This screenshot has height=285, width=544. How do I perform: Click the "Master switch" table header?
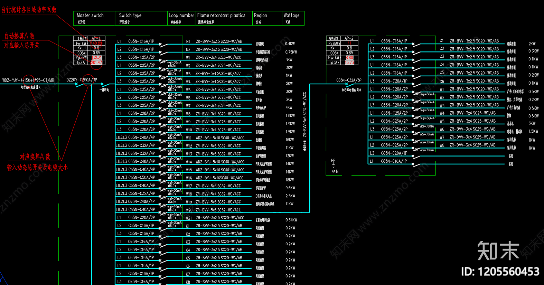90,15
